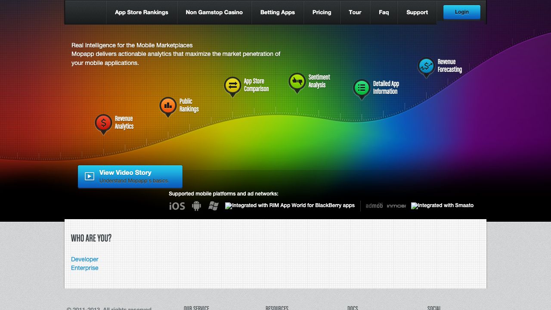Click the InMobi ad network logo
Screen dimensions: 551x310
tap(396, 206)
